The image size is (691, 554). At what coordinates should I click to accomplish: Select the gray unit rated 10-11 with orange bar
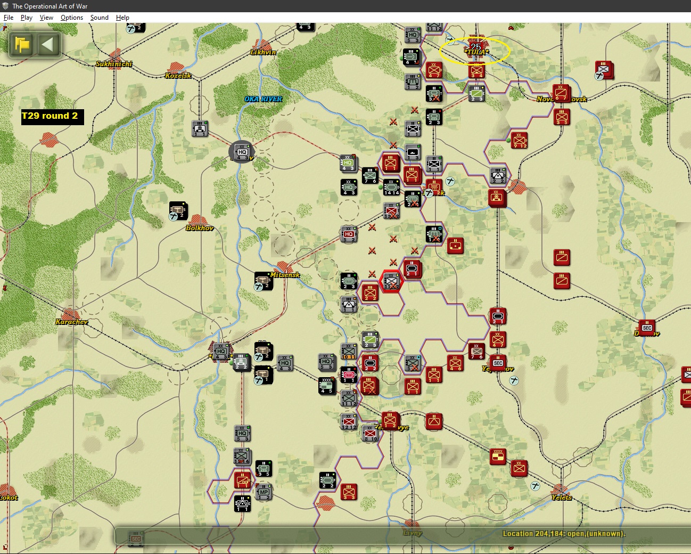point(349,351)
